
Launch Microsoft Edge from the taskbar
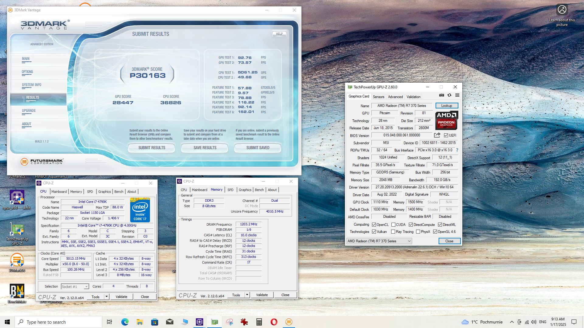pyautogui.click(x=125, y=322)
